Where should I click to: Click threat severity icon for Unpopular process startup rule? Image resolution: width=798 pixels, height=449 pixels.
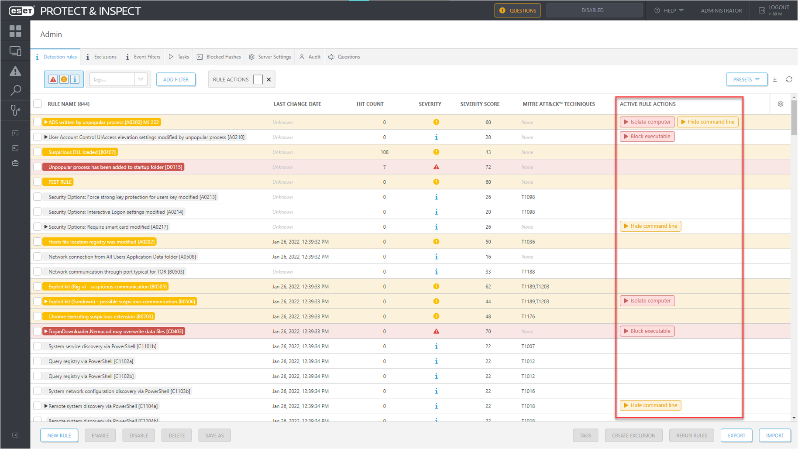[x=436, y=167]
